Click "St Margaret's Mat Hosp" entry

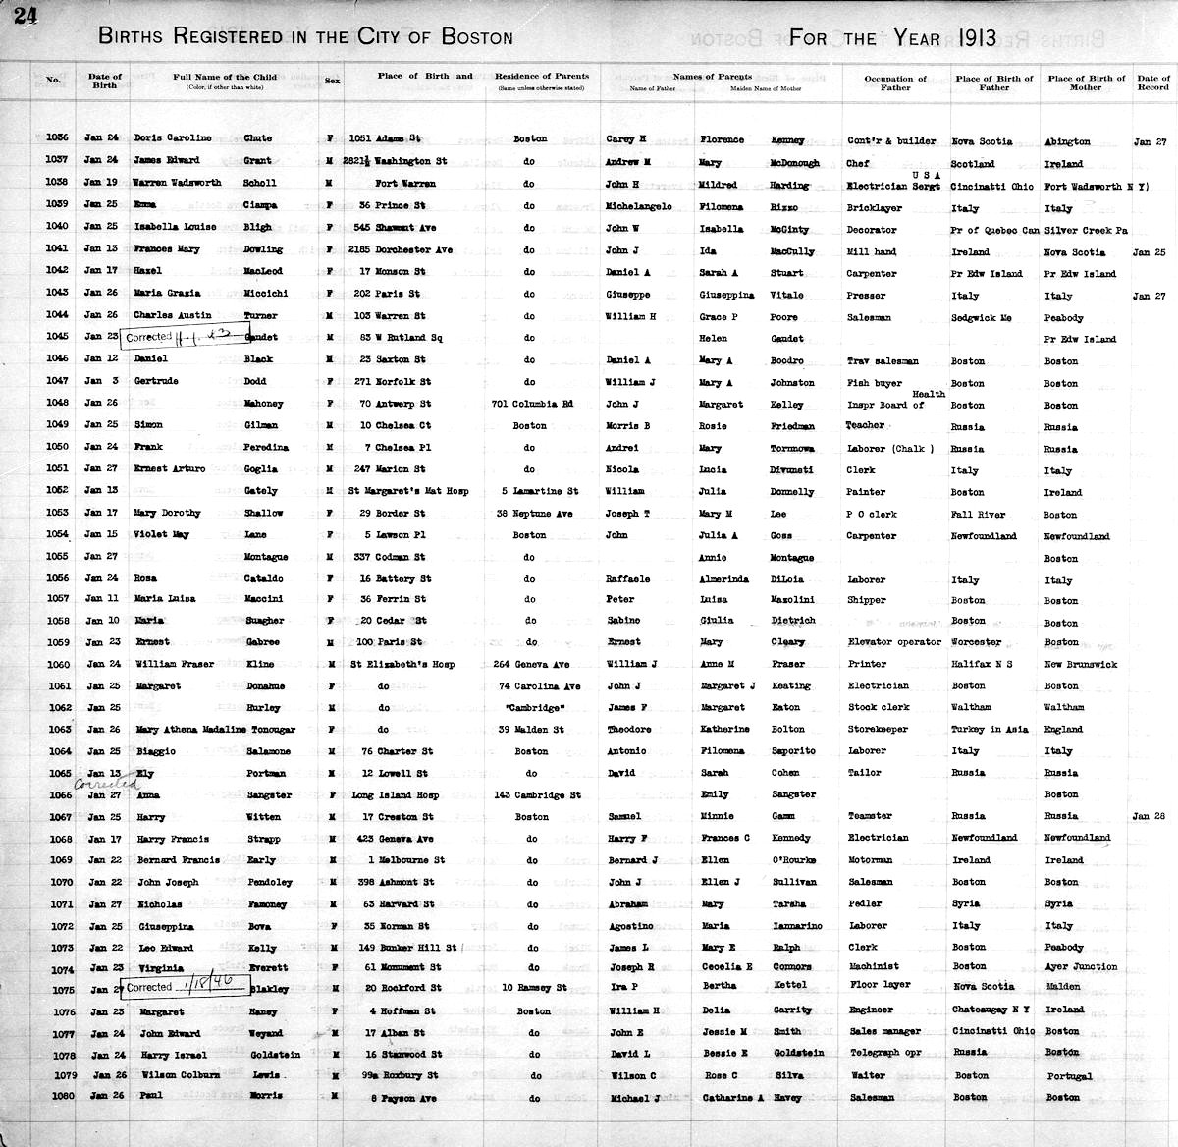(x=408, y=491)
